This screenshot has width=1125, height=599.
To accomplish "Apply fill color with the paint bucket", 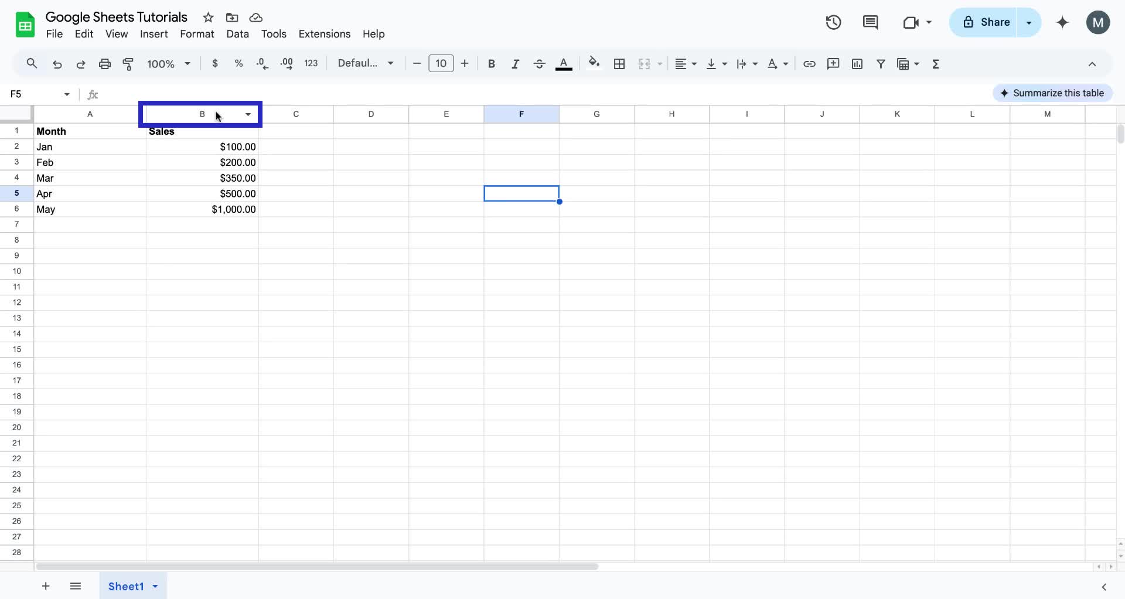I will pos(594,63).
